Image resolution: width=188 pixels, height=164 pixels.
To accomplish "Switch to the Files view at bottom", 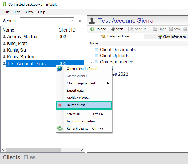I will coord(29,157).
